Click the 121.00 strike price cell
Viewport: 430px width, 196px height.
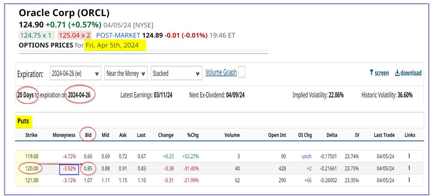31,180
